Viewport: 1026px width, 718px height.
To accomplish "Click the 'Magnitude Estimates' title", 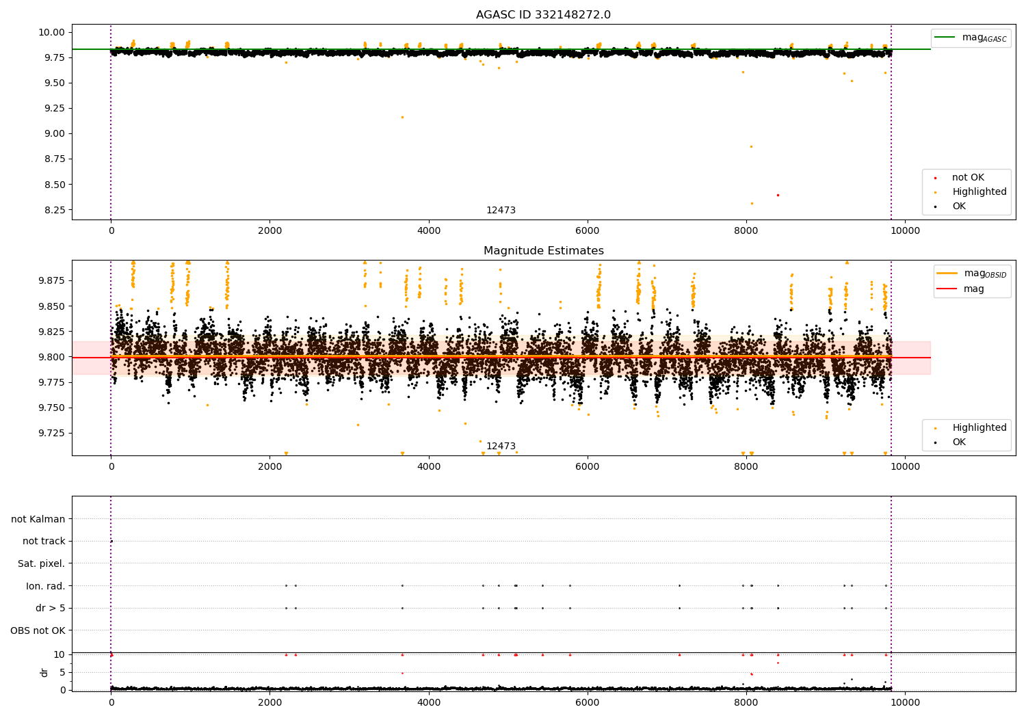I will pos(543,251).
